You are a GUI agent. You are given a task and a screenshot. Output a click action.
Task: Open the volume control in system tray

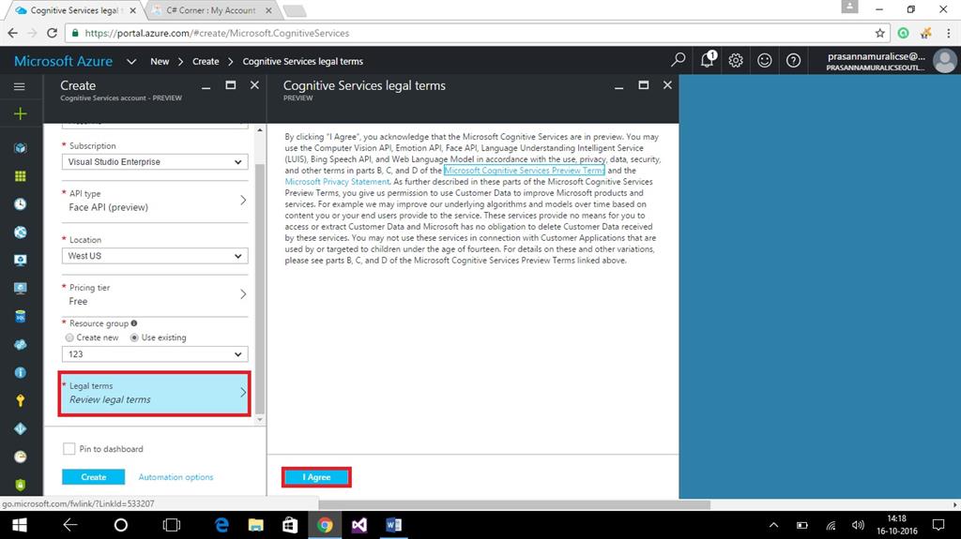[858, 525]
